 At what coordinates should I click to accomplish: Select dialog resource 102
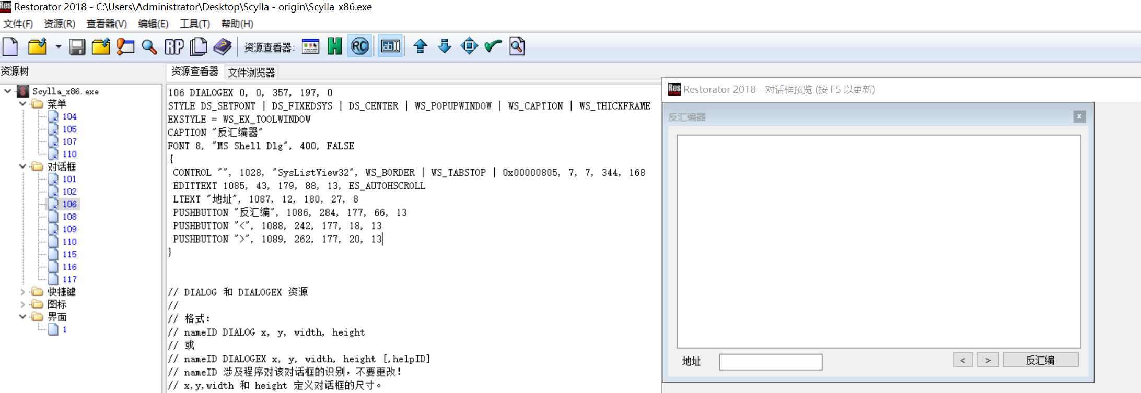tap(69, 192)
